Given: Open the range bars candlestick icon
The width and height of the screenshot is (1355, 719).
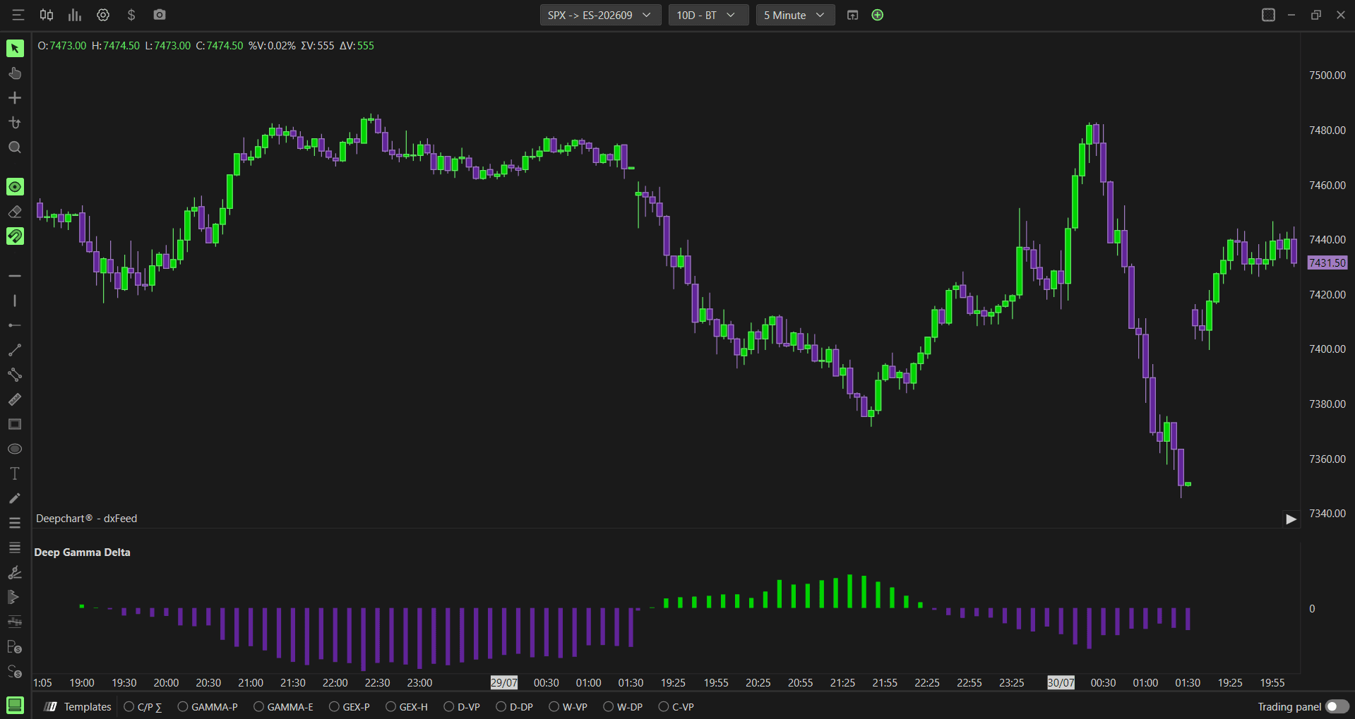Looking at the screenshot, I should (15, 622).
